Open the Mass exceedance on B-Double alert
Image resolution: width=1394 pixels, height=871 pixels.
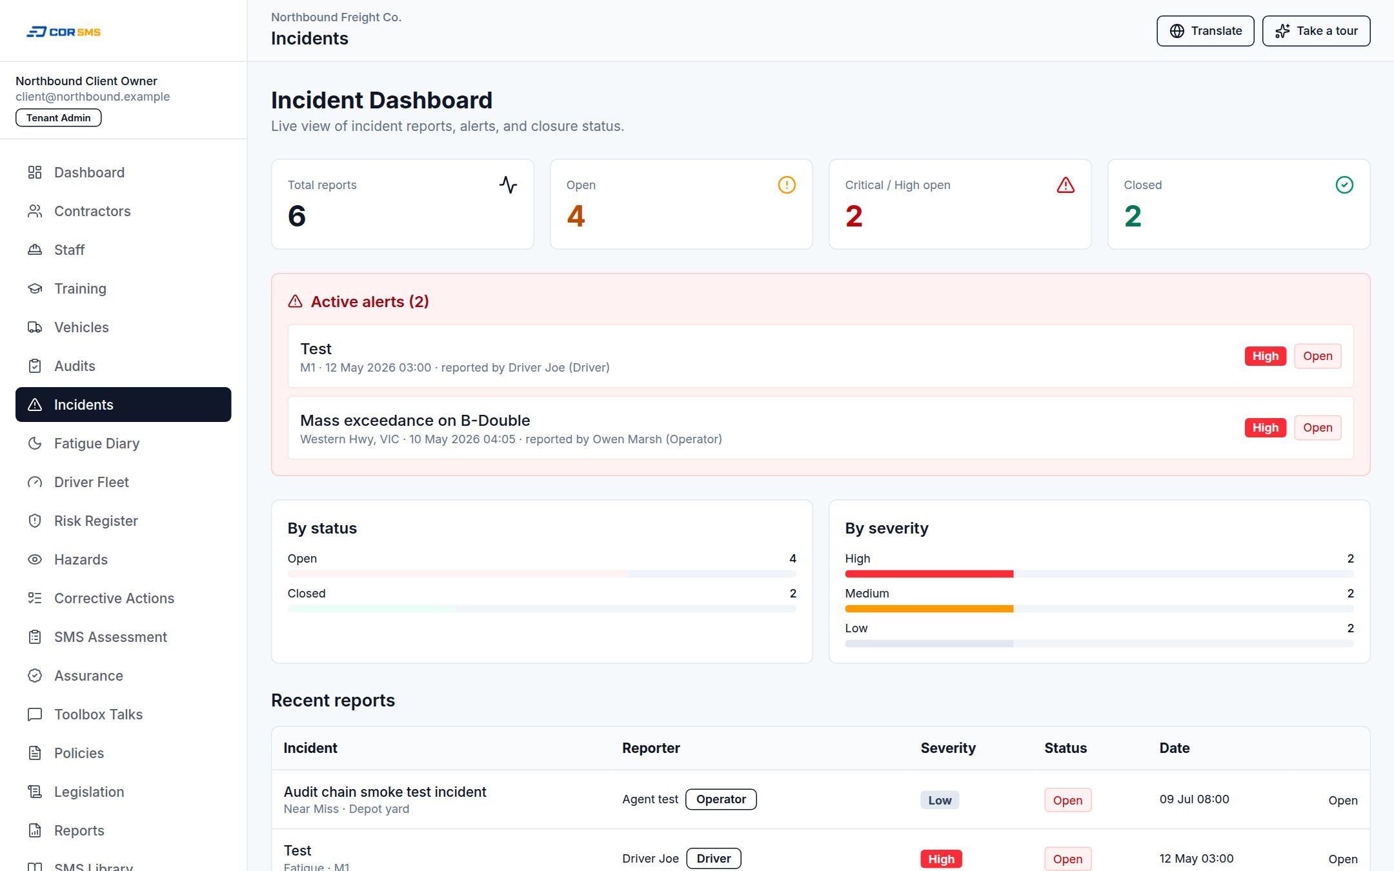(820, 428)
